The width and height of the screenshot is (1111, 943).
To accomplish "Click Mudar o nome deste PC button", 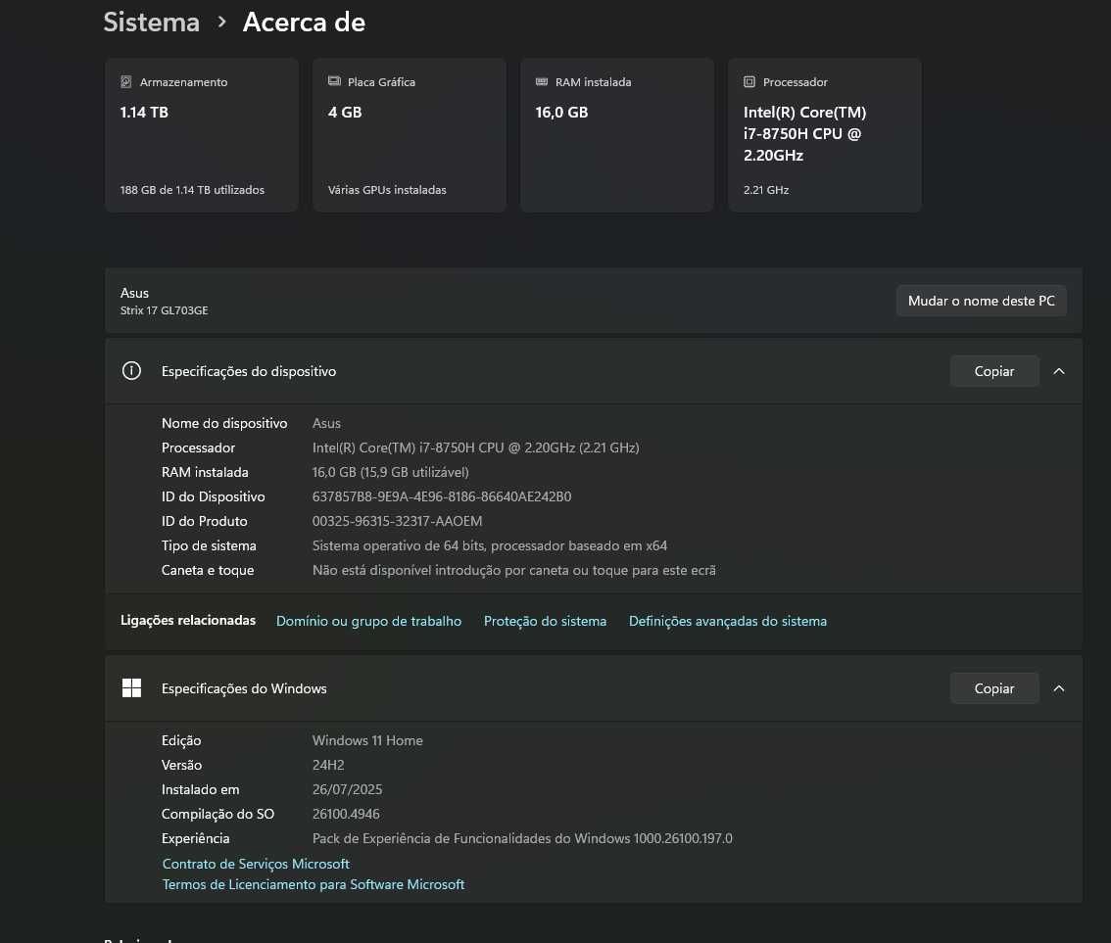I will tap(982, 301).
